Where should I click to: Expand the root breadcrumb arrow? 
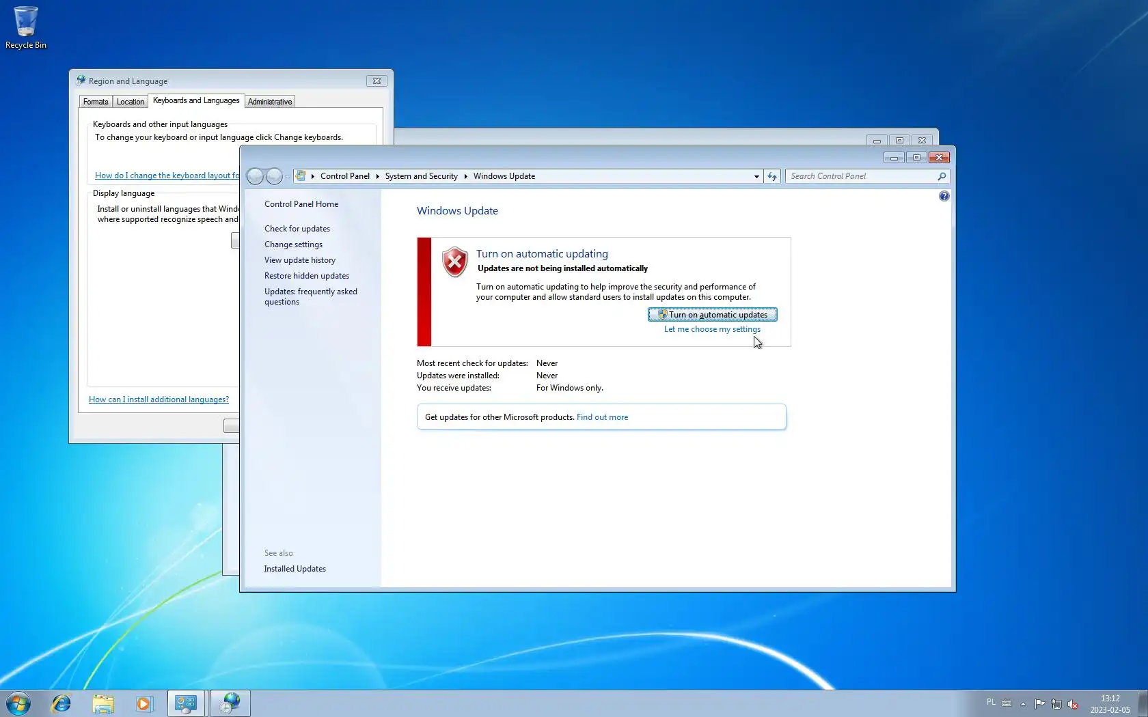click(313, 176)
